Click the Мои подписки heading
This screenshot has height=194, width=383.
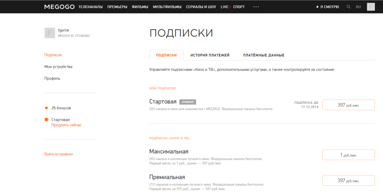point(162,88)
